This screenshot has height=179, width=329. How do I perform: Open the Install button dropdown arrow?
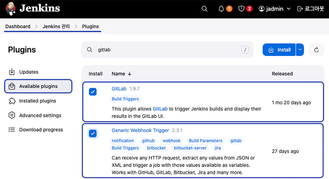click(300, 50)
